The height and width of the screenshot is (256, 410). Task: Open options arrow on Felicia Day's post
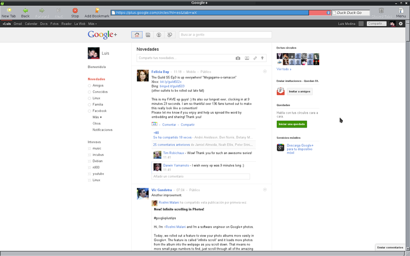click(x=264, y=71)
